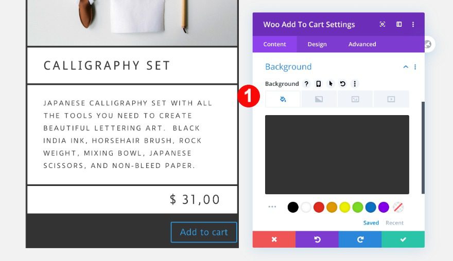Toggle responsive phone view for Background
Image resolution: width=453 pixels, height=261 pixels.
click(x=319, y=84)
